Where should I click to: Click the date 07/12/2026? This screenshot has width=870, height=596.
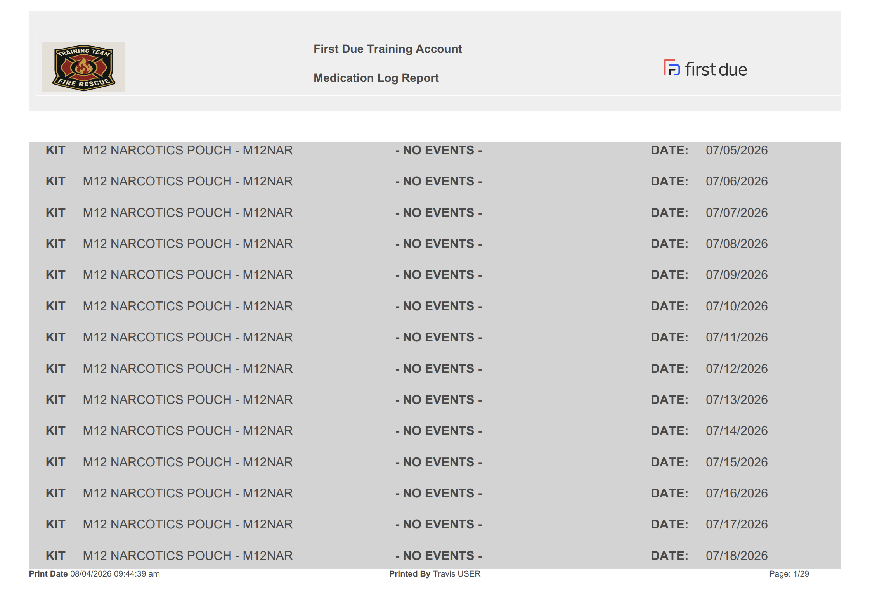coord(737,369)
